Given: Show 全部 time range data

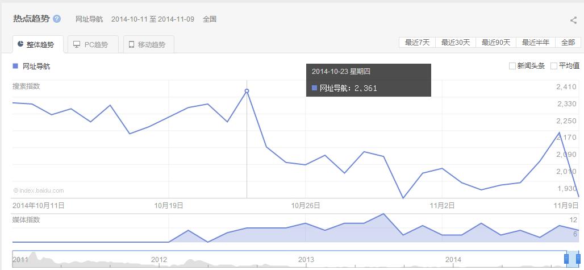Looking at the screenshot, I should [568, 43].
